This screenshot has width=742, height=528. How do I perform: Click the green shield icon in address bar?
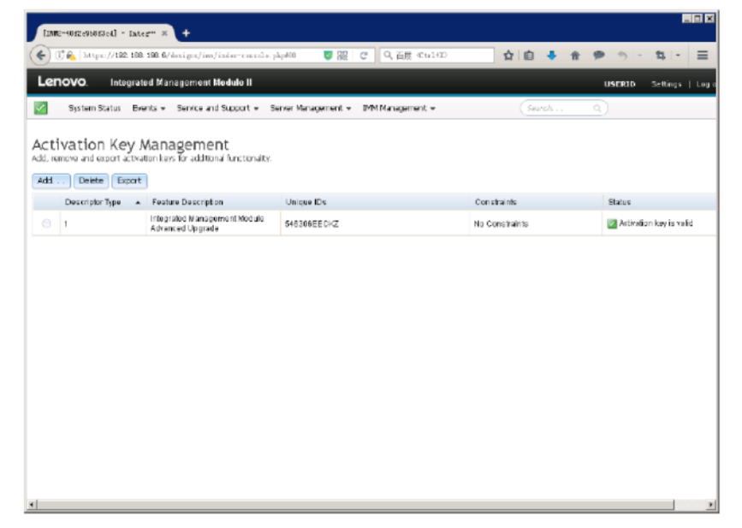[x=328, y=56]
